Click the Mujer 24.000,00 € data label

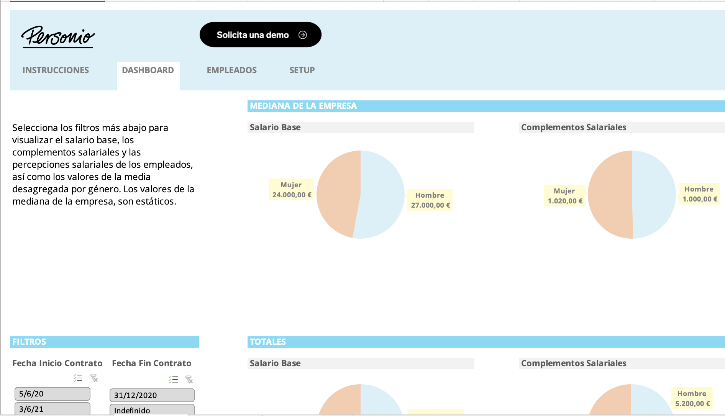pos(292,190)
